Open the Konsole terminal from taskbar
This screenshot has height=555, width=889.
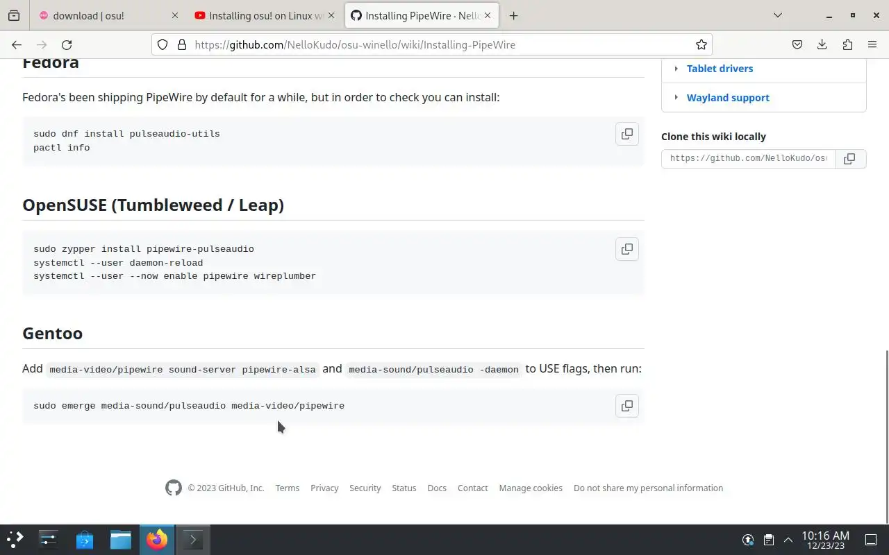point(193,539)
